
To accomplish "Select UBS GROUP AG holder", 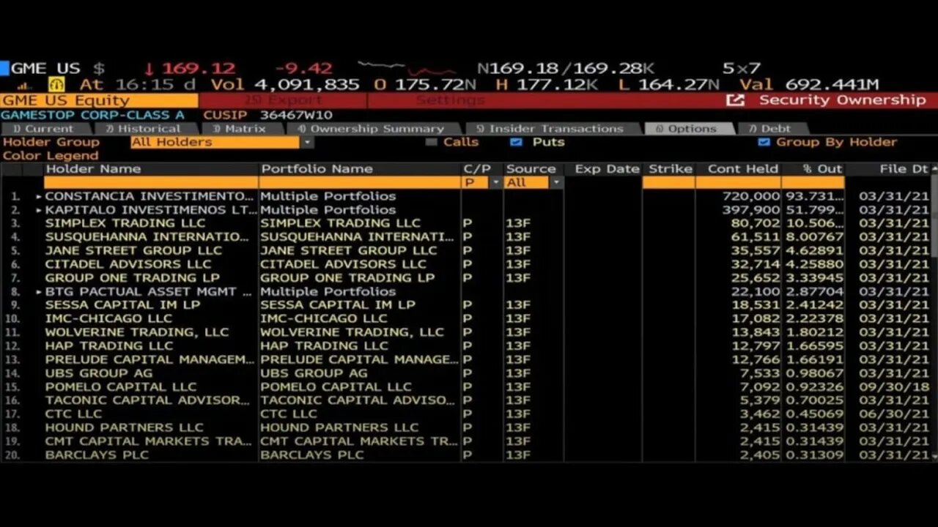I will (x=99, y=373).
